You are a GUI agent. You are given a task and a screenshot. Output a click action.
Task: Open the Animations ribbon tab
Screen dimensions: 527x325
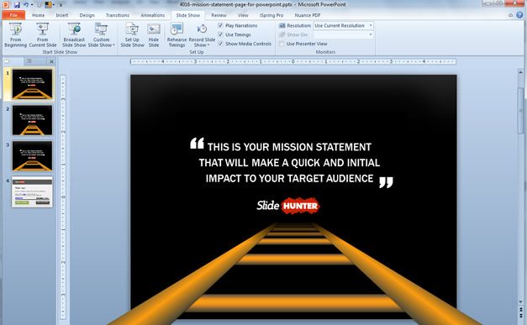pos(153,15)
